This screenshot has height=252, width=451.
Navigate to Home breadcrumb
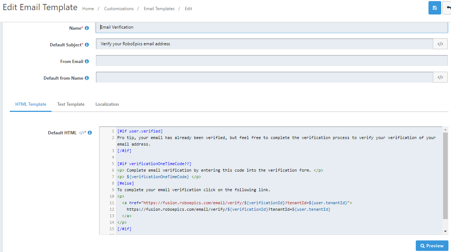(88, 8)
